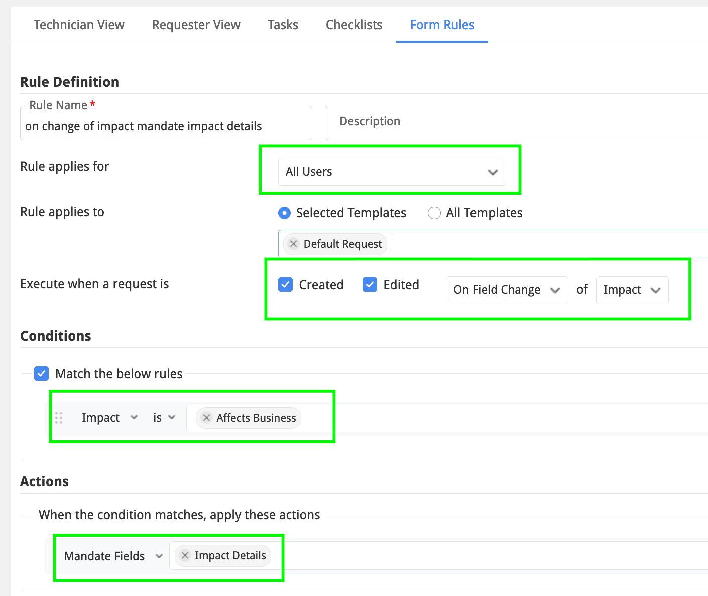The image size is (708, 596).
Task: Remove the Affects Business condition value
Action: tap(206, 418)
